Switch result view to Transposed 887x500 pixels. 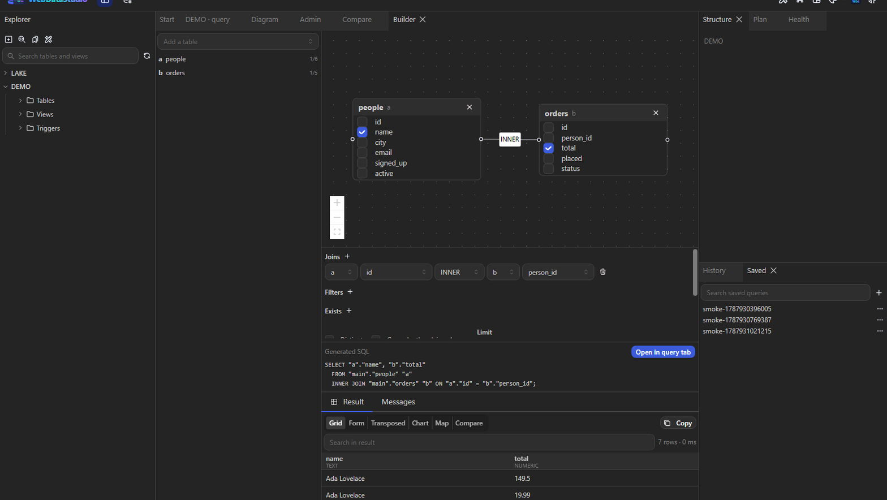click(x=388, y=423)
